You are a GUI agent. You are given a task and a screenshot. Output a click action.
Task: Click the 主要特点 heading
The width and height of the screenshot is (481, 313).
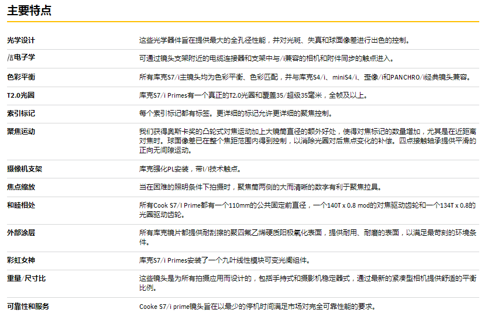[x=29, y=11]
